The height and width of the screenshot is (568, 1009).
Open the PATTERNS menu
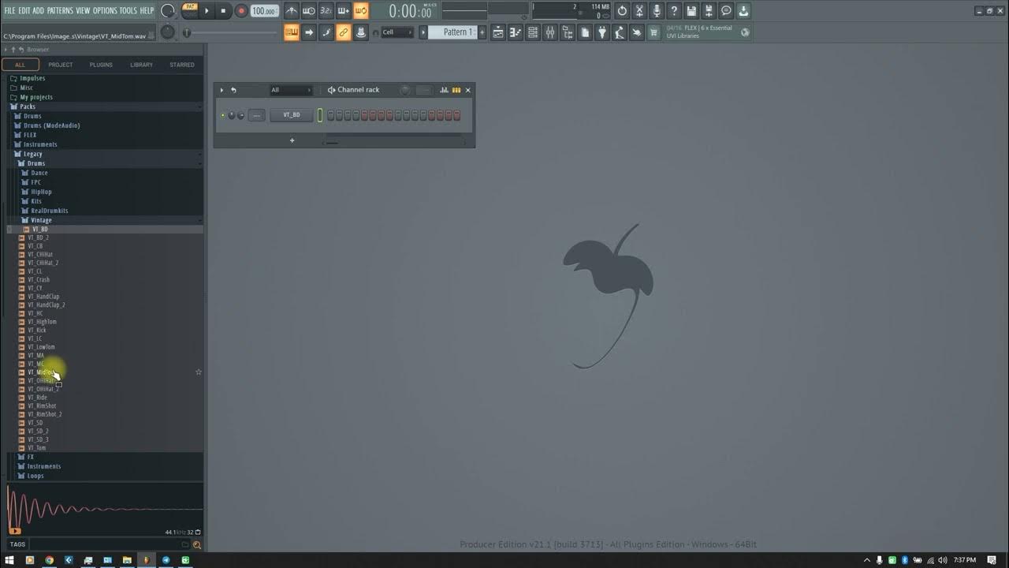pos(60,10)
